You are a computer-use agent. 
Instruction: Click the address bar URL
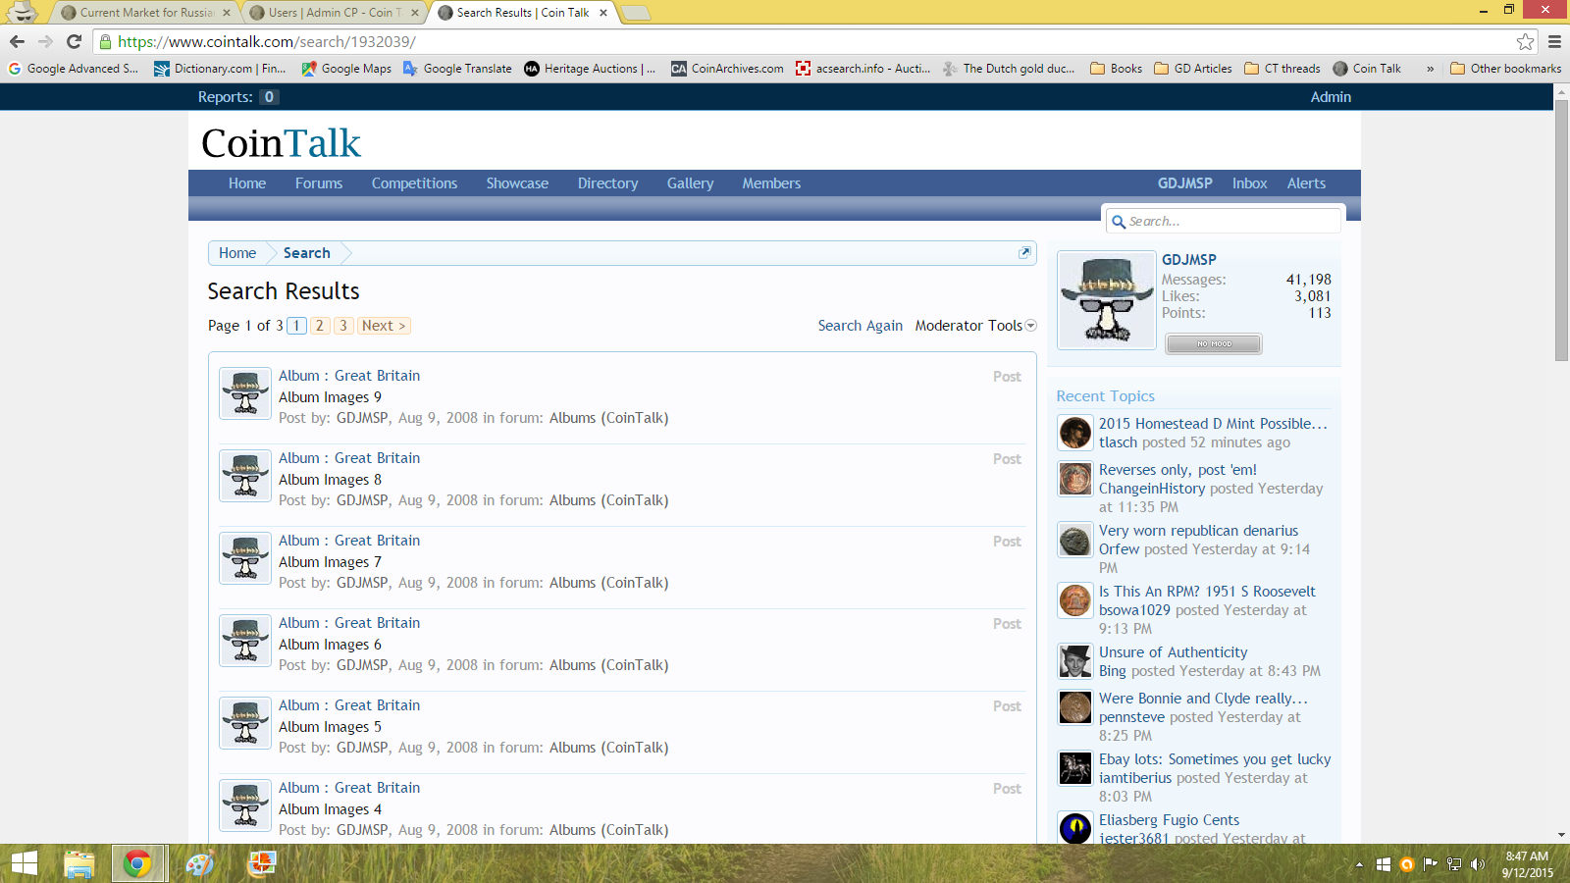point(267,41)
